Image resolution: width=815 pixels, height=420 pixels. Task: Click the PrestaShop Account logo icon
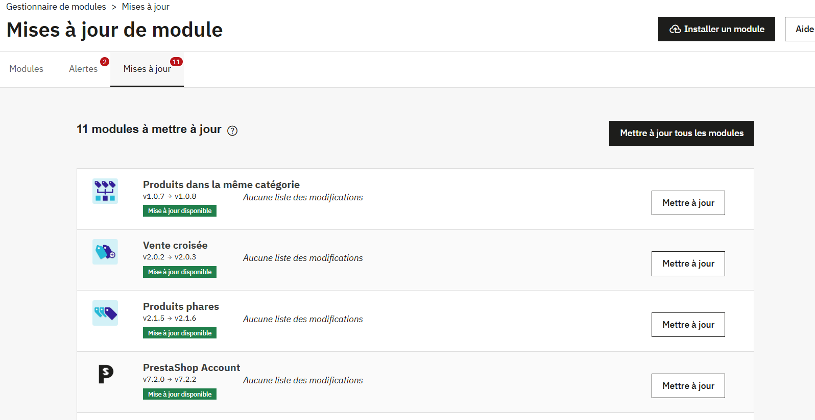[105, 374]
